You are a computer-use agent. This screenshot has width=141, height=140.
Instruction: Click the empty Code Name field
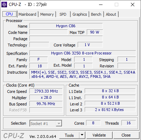tap(48, 32)
